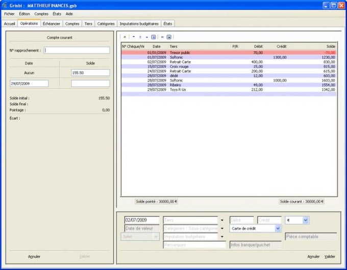The image size is (347, 270).
Task: Click the last boxed icon in transaction toolbar
Action: click(169, 37)
